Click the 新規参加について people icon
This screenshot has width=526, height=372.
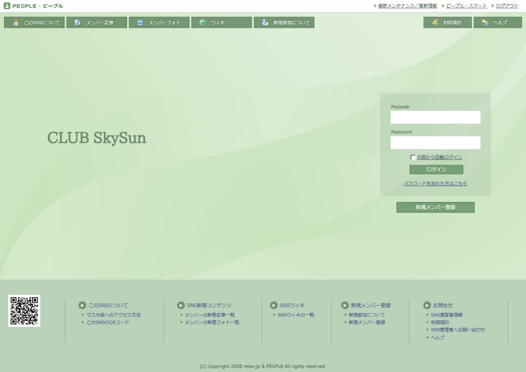pos(265,22)
